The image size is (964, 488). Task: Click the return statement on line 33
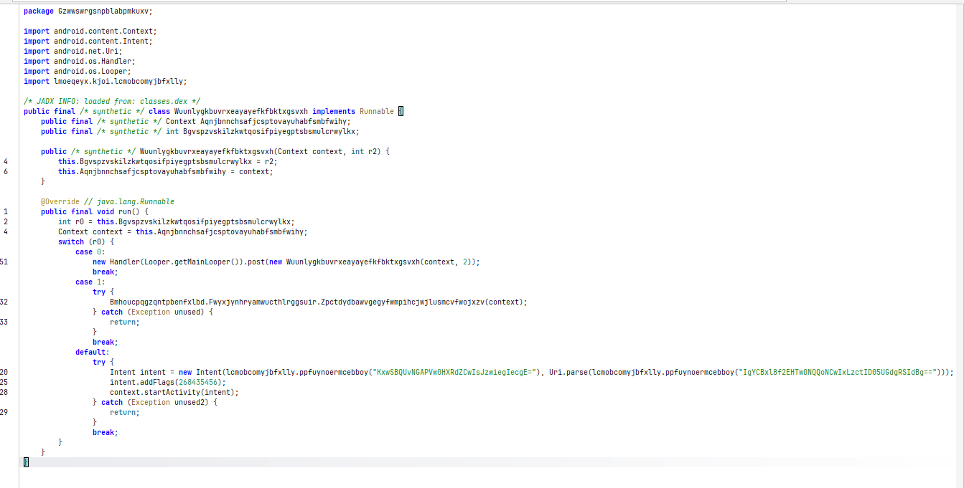coord(125,322)
